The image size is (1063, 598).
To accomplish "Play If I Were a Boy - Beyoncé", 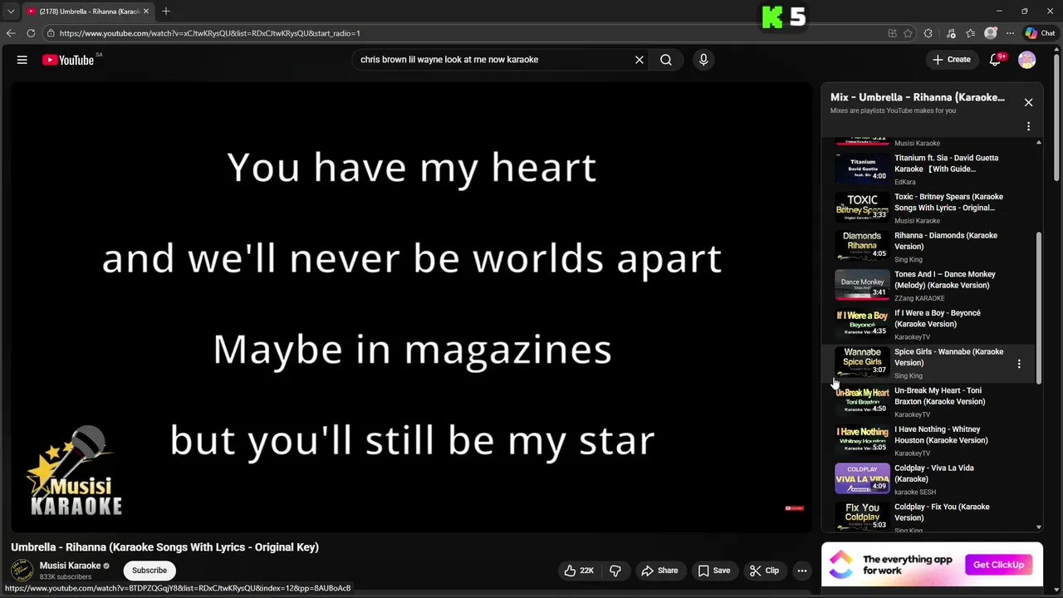I will coord(927,324).
